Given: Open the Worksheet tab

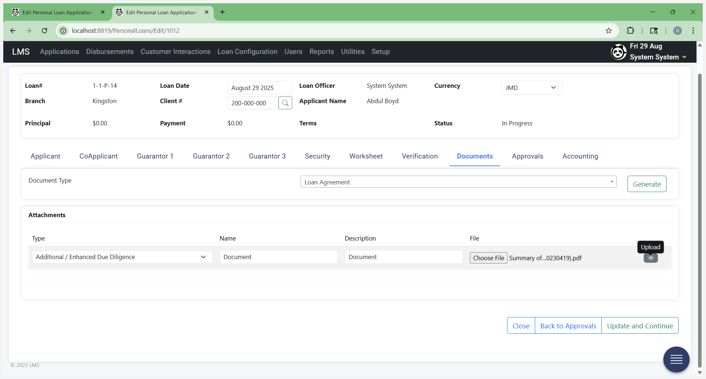Looking at the screenshot, I should (366, 156).
